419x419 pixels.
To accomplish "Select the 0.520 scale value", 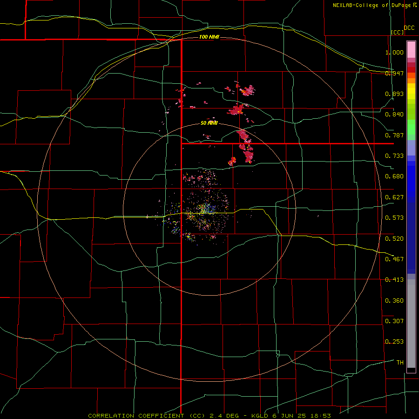I will tap(394, 238).
